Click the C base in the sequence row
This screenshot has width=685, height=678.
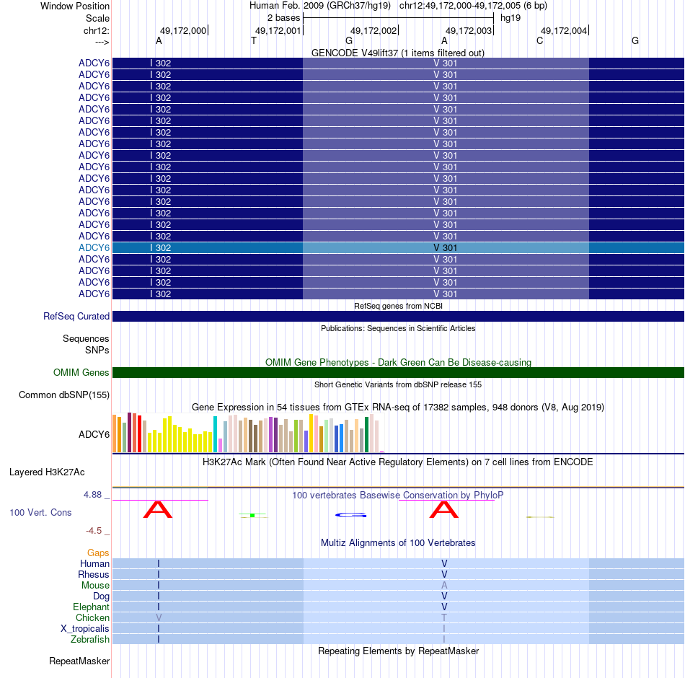540,40
